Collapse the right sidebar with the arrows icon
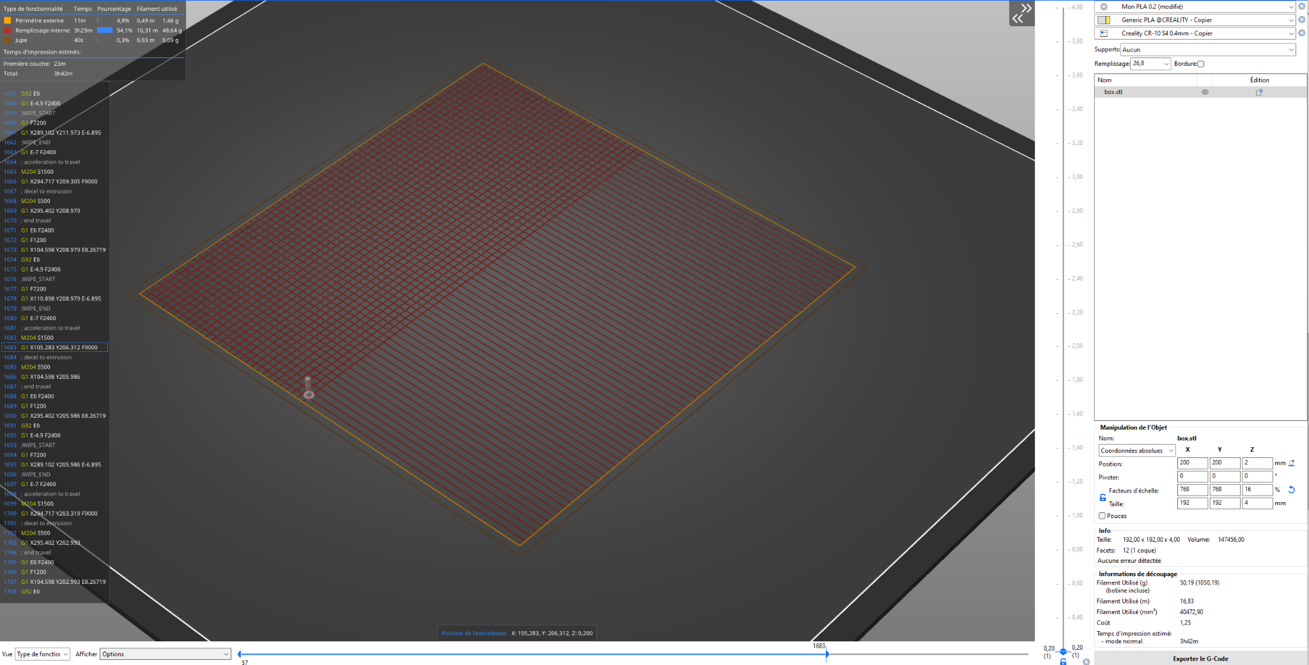The width and height of the screenshot is (1309, 665). 1021,13
